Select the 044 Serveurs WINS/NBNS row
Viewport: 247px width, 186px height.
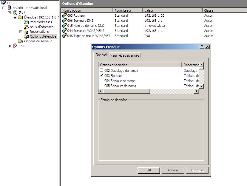click(138, 30)
